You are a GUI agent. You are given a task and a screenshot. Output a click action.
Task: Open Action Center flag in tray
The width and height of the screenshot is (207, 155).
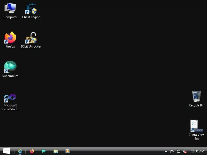[x=172, y=151]
